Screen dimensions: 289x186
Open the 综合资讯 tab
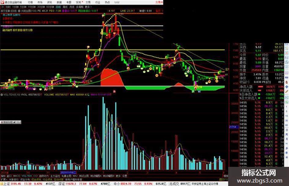36,179
